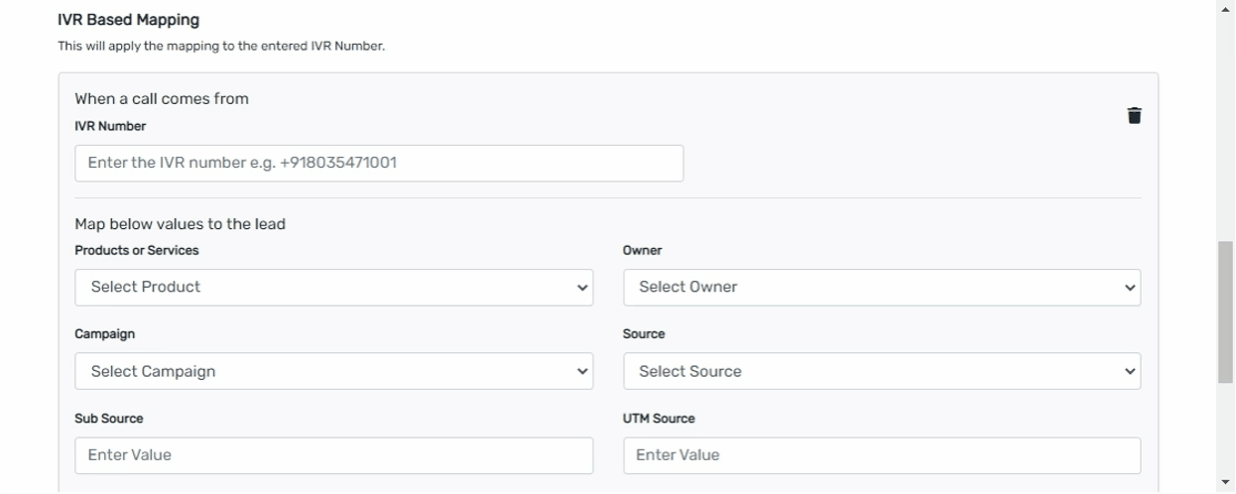The width and height of the screenshot is (1236, 494).
Task: Click the chevron arrow on Select Source
Action: (x=1129, y=372)
